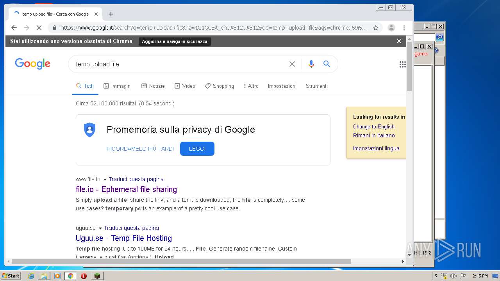Choose 'Rimani in Italiano'
This screenshot has height=281, width=500.
[x=374, y=135]
